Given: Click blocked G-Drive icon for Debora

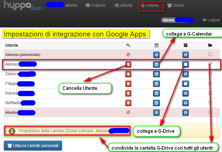Looking at the screenshot, I should [x=186, y=74].
